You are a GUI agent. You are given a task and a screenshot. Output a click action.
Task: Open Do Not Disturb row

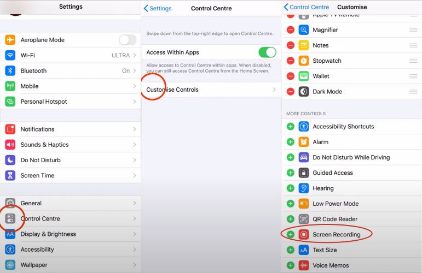(x=71, y=160)
